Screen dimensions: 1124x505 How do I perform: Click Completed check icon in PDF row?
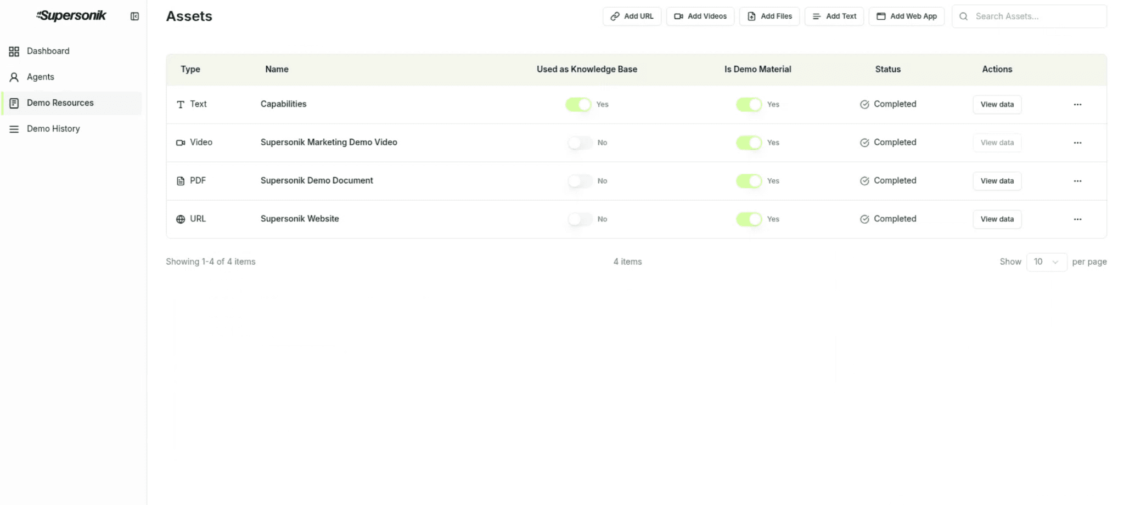864,181
